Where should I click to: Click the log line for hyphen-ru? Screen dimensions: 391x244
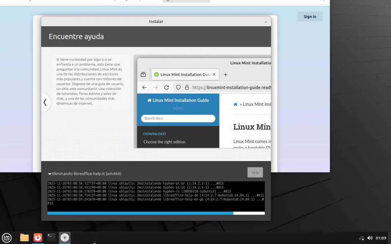[x=139, y=192]
